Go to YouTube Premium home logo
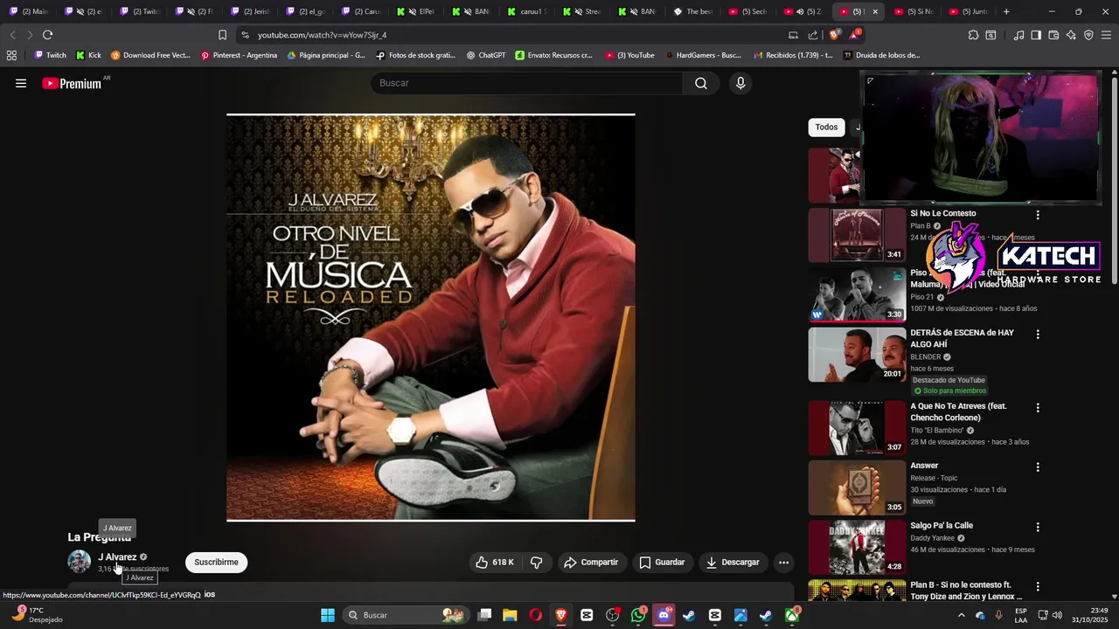 tap(72, 83)
